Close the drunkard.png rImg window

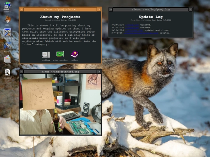99,72
